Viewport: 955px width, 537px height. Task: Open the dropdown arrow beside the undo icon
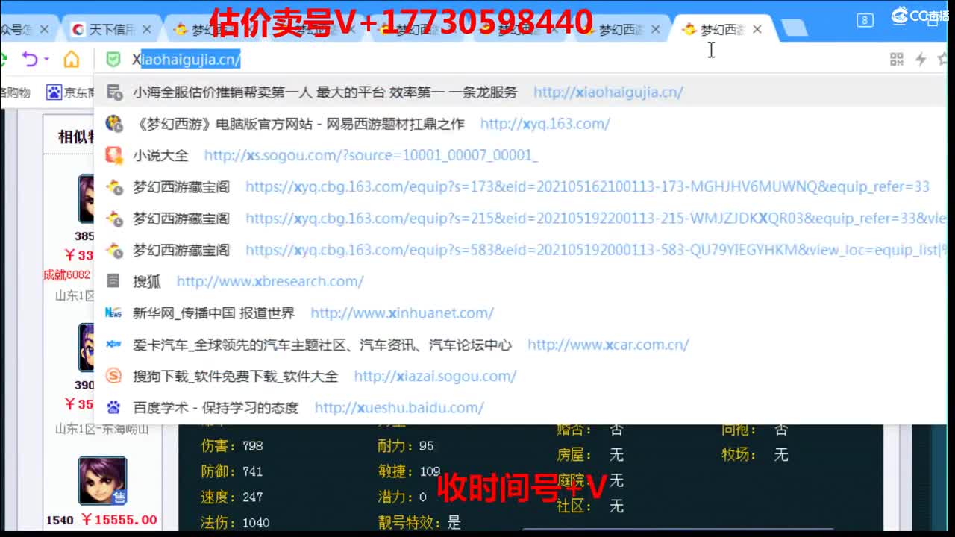pos(46,59)
